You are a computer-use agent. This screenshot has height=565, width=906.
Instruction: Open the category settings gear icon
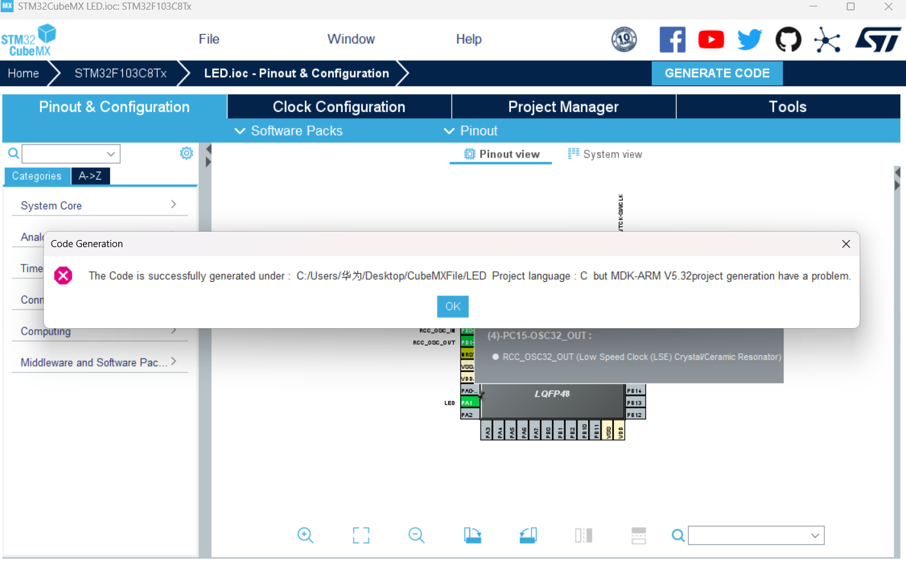coord(187,153)
